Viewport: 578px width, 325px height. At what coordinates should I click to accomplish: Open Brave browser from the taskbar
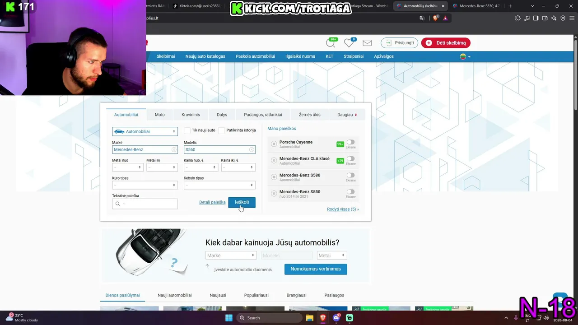tap(323, 318)
